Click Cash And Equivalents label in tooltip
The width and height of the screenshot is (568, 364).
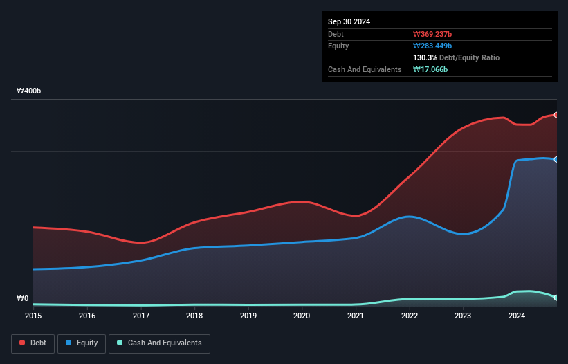[365, 69]
